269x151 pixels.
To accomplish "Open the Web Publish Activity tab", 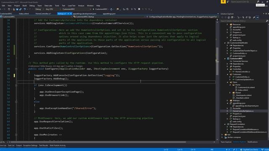I will point(58,146).
